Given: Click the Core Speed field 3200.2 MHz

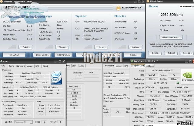Looking at the screenshot, I should (22, 105).
